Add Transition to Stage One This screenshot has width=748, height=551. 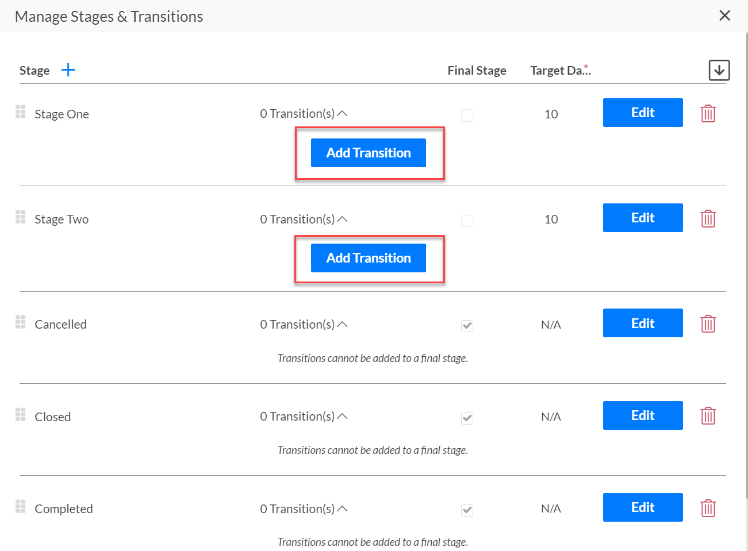[x=369, y=153]
